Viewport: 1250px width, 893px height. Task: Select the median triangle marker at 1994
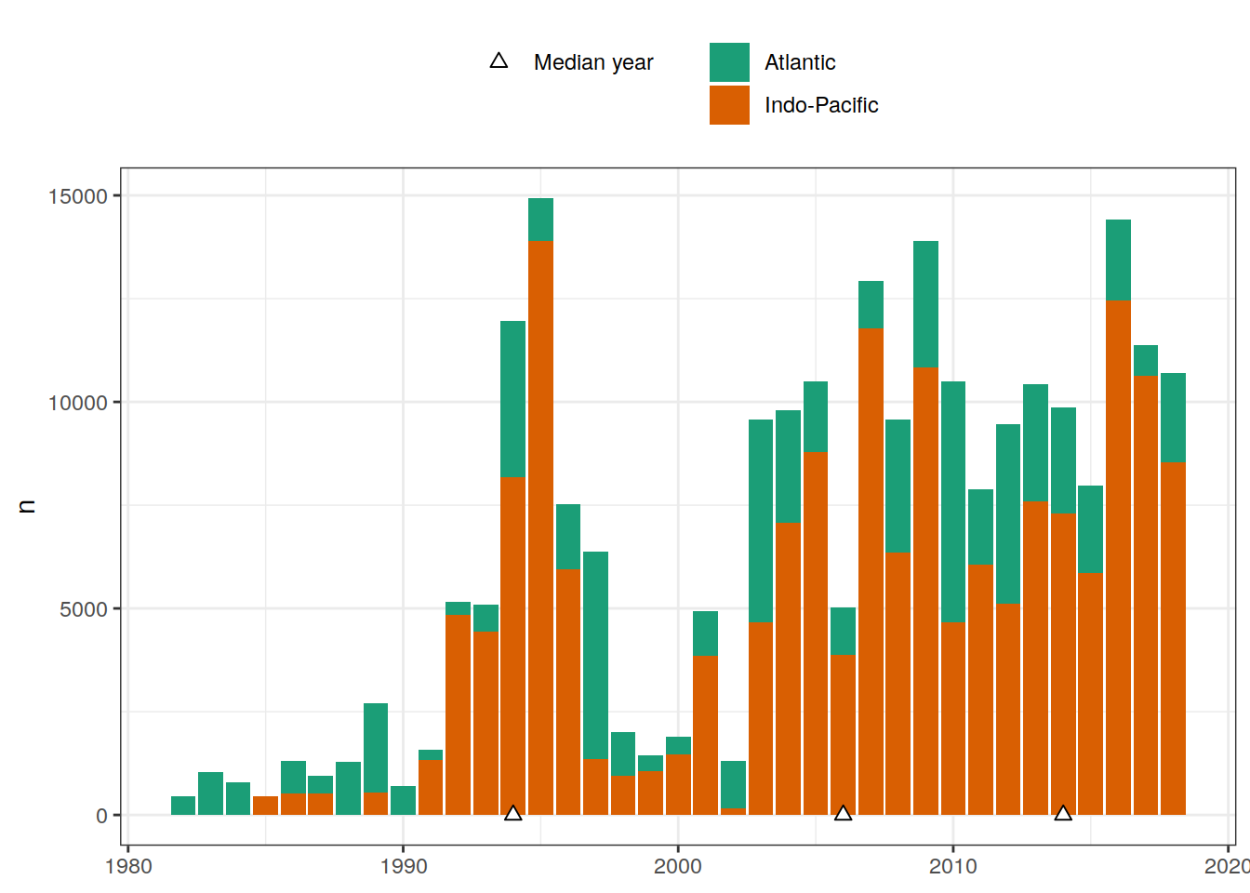tap(512, 813)
